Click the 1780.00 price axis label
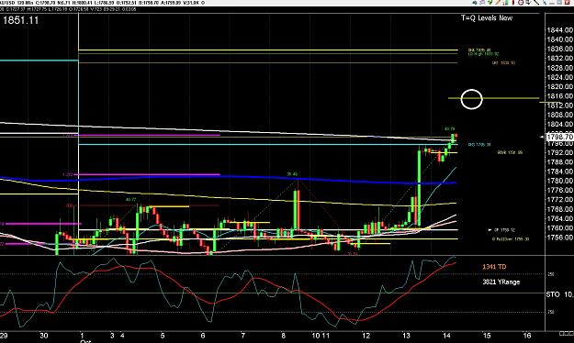574x343 pixels. click(x=560, y=181)
